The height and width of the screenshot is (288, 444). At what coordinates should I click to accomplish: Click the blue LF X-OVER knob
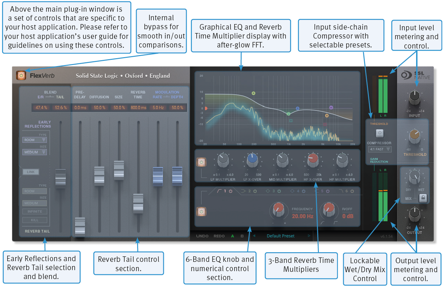[x=252, y=160]
